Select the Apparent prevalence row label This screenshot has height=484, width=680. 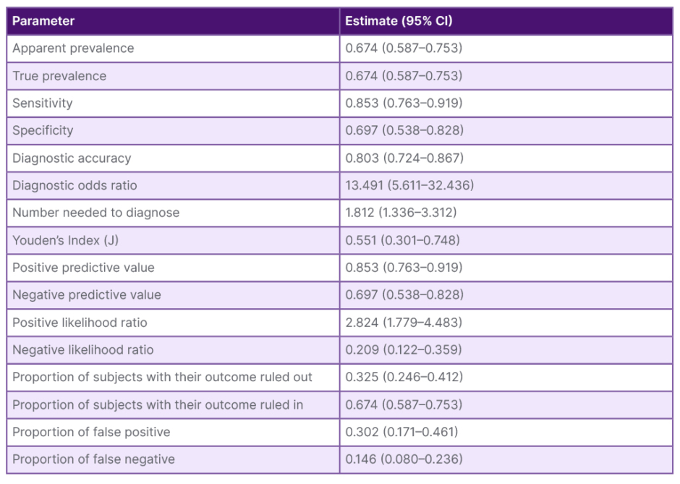(x=73, y=48)
